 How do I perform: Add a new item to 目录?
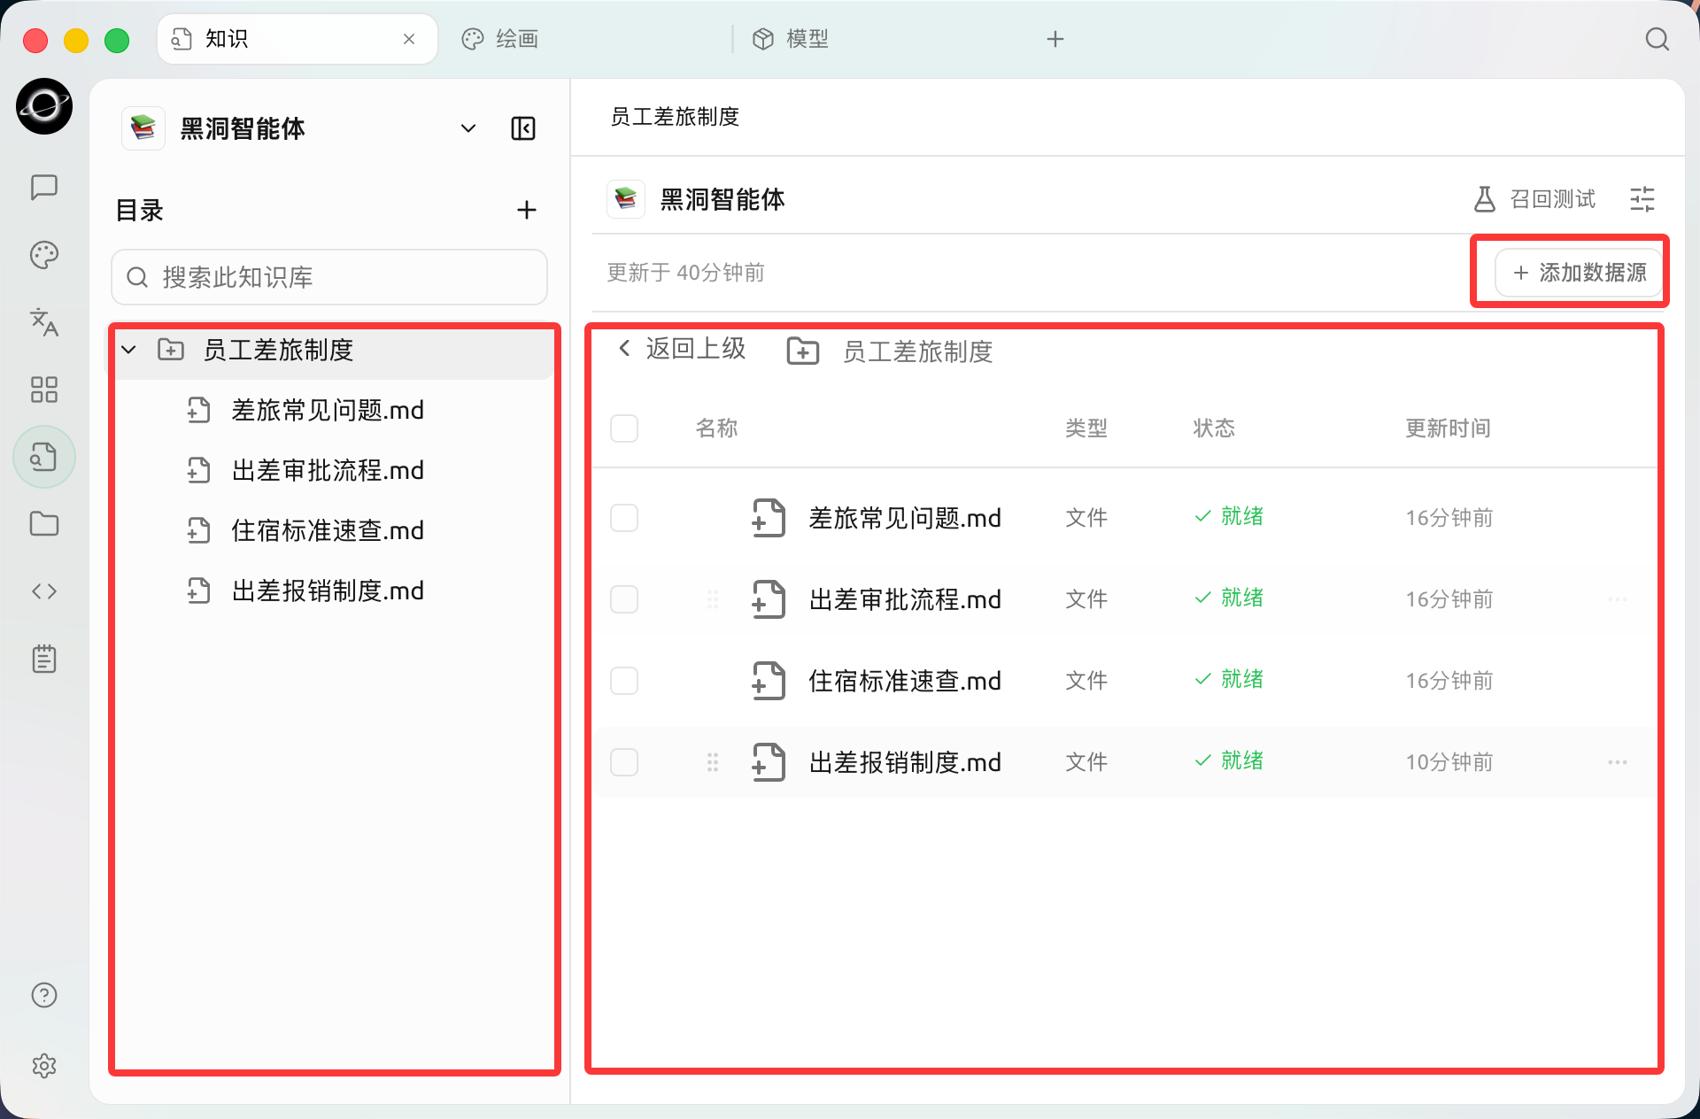point(527,210)
